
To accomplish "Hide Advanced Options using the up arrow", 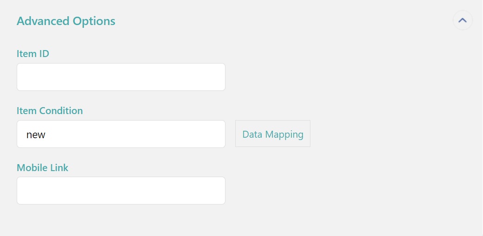I will pyautogui.click(x=463, y=20).
